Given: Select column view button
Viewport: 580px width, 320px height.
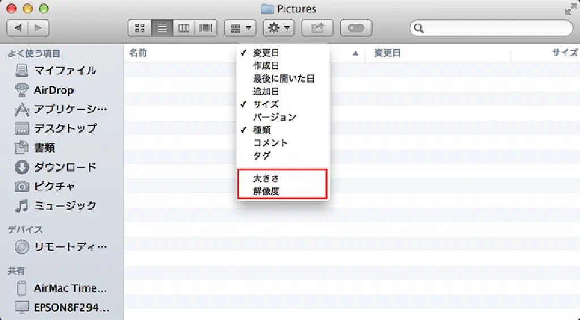Looking at the screenshot, I should [x=184, y=28].
